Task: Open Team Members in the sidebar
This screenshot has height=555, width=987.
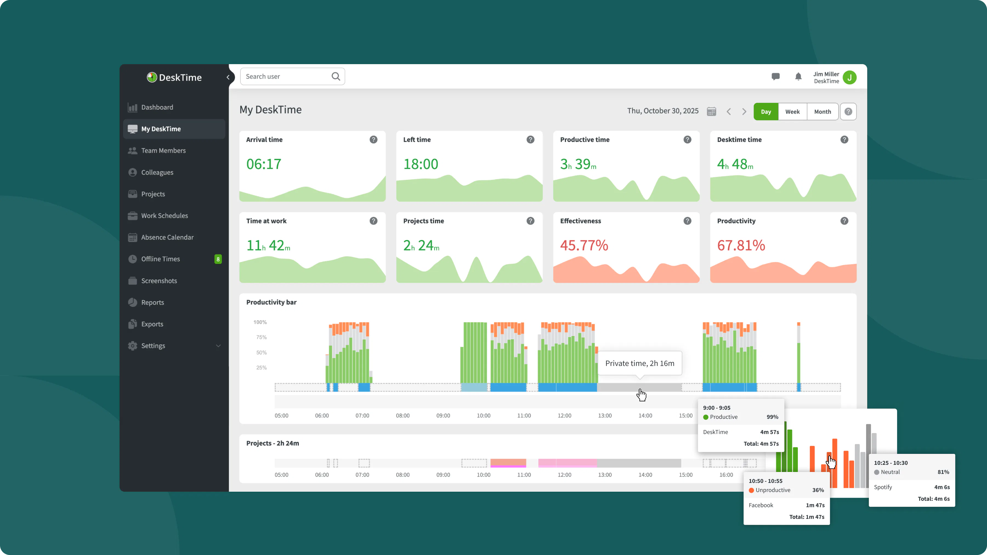Action: coord(163,150)
